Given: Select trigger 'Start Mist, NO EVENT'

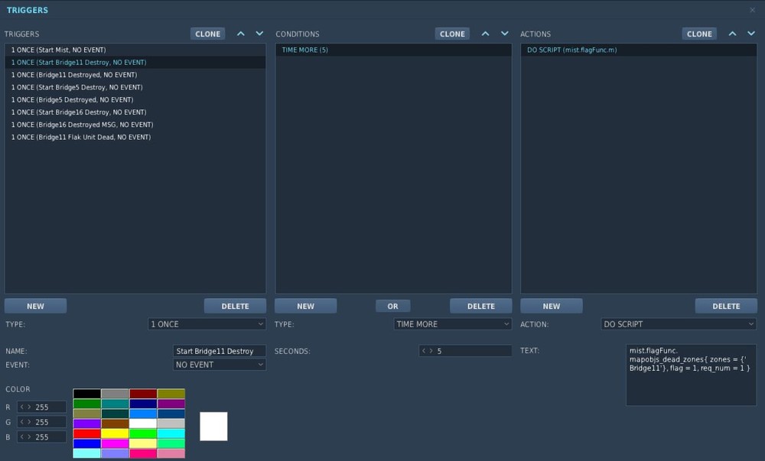Looking at the screenshot, I should click(x=135, y=50).
